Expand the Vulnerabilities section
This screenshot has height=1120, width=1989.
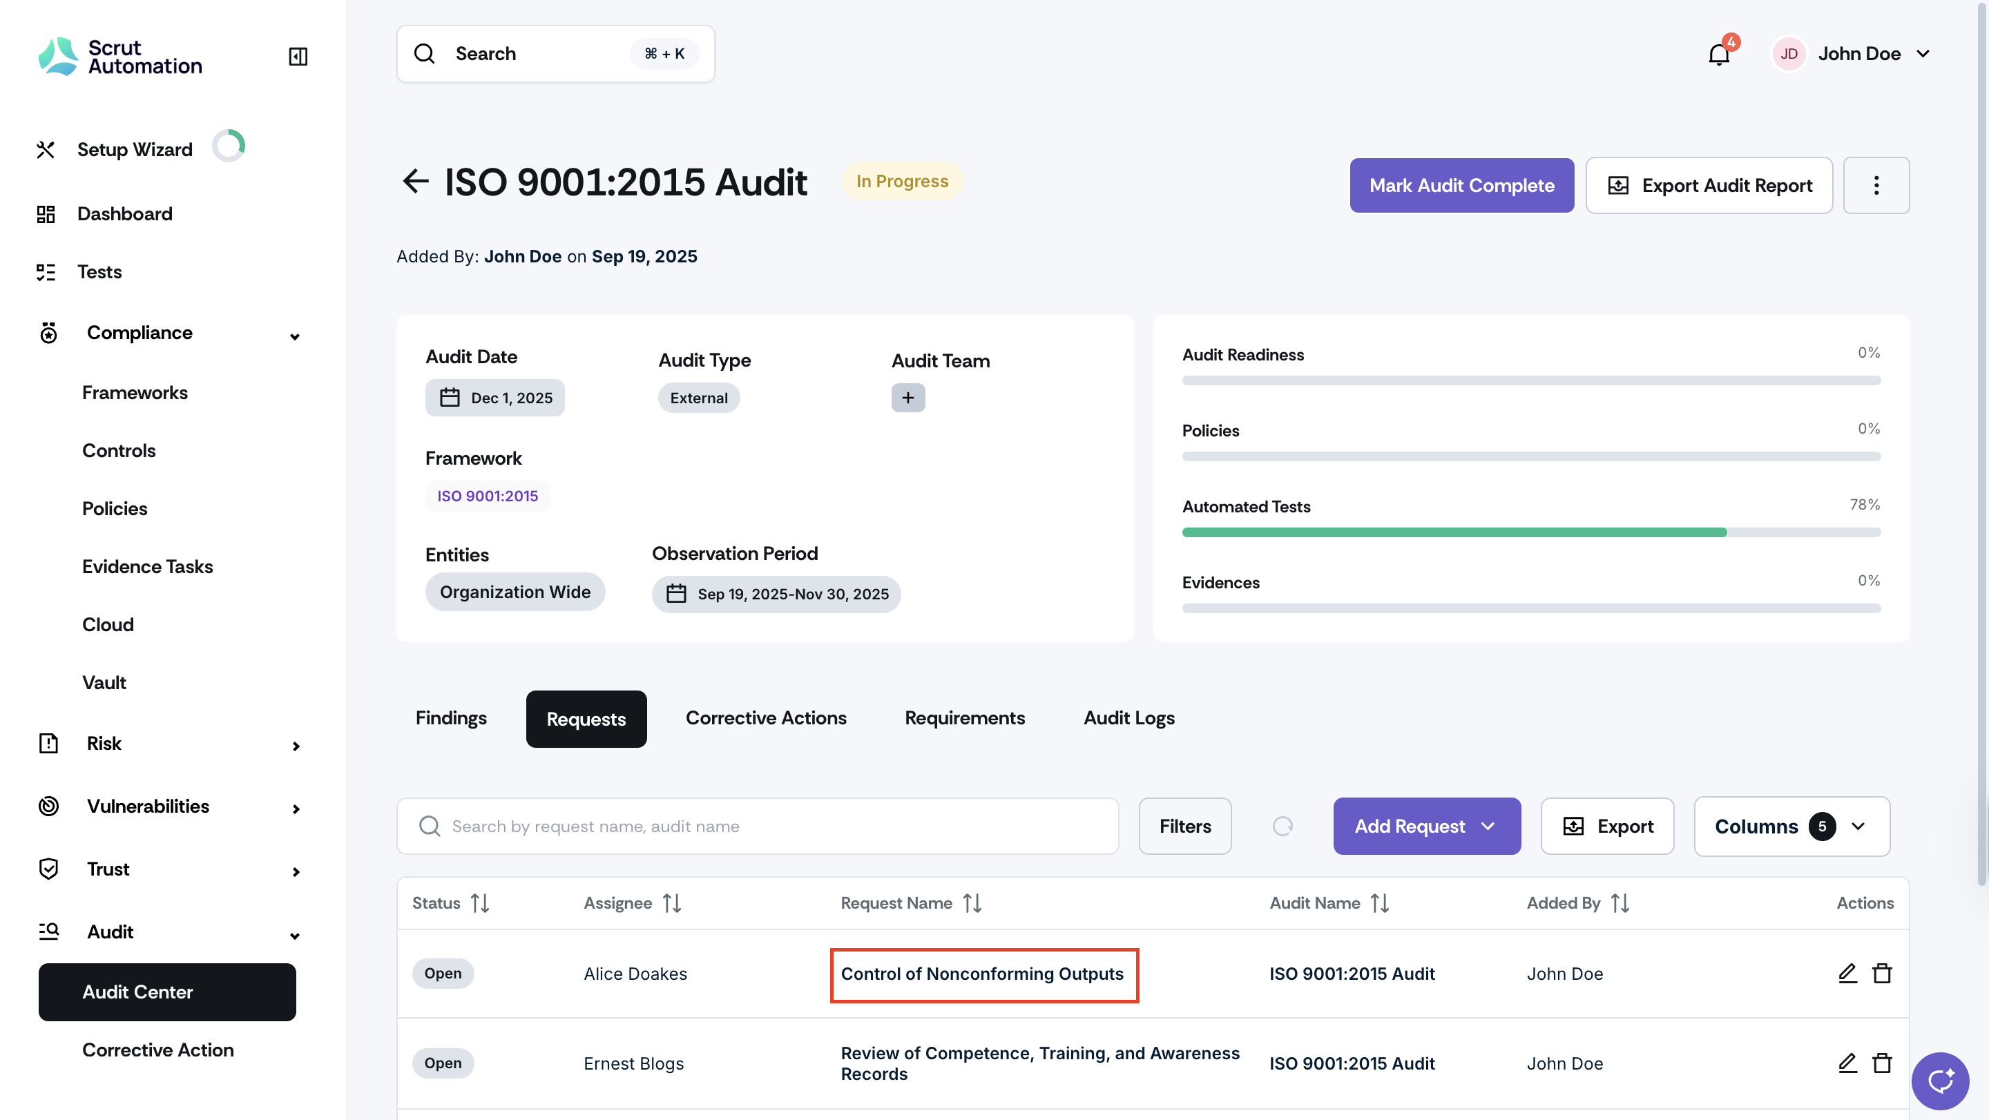[x=296, y=808]
